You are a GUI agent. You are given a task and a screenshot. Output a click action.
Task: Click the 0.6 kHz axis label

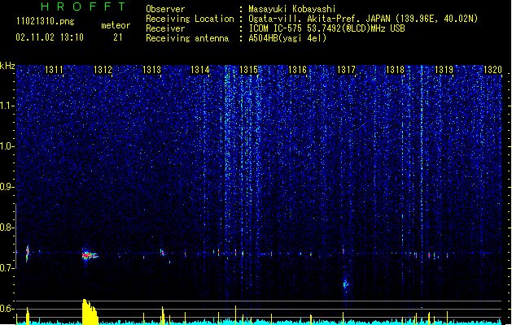(7, 309)
